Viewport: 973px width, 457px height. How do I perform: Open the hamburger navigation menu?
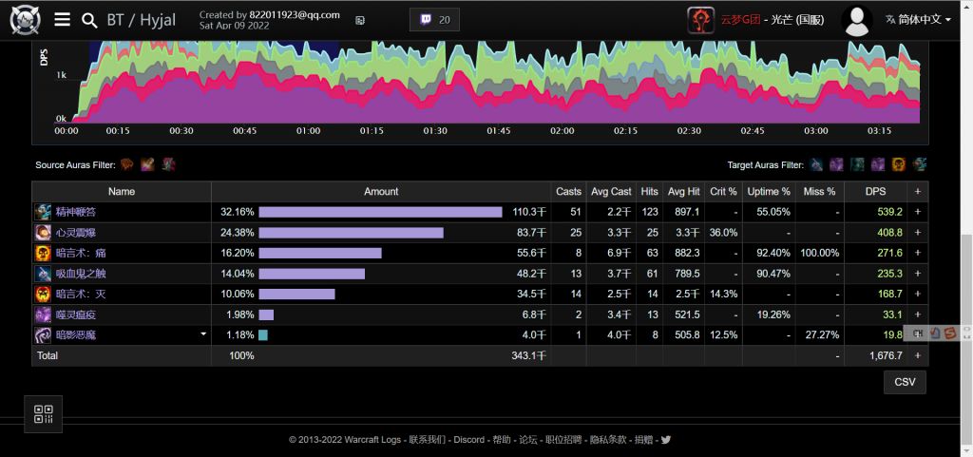tap(63, 20)
